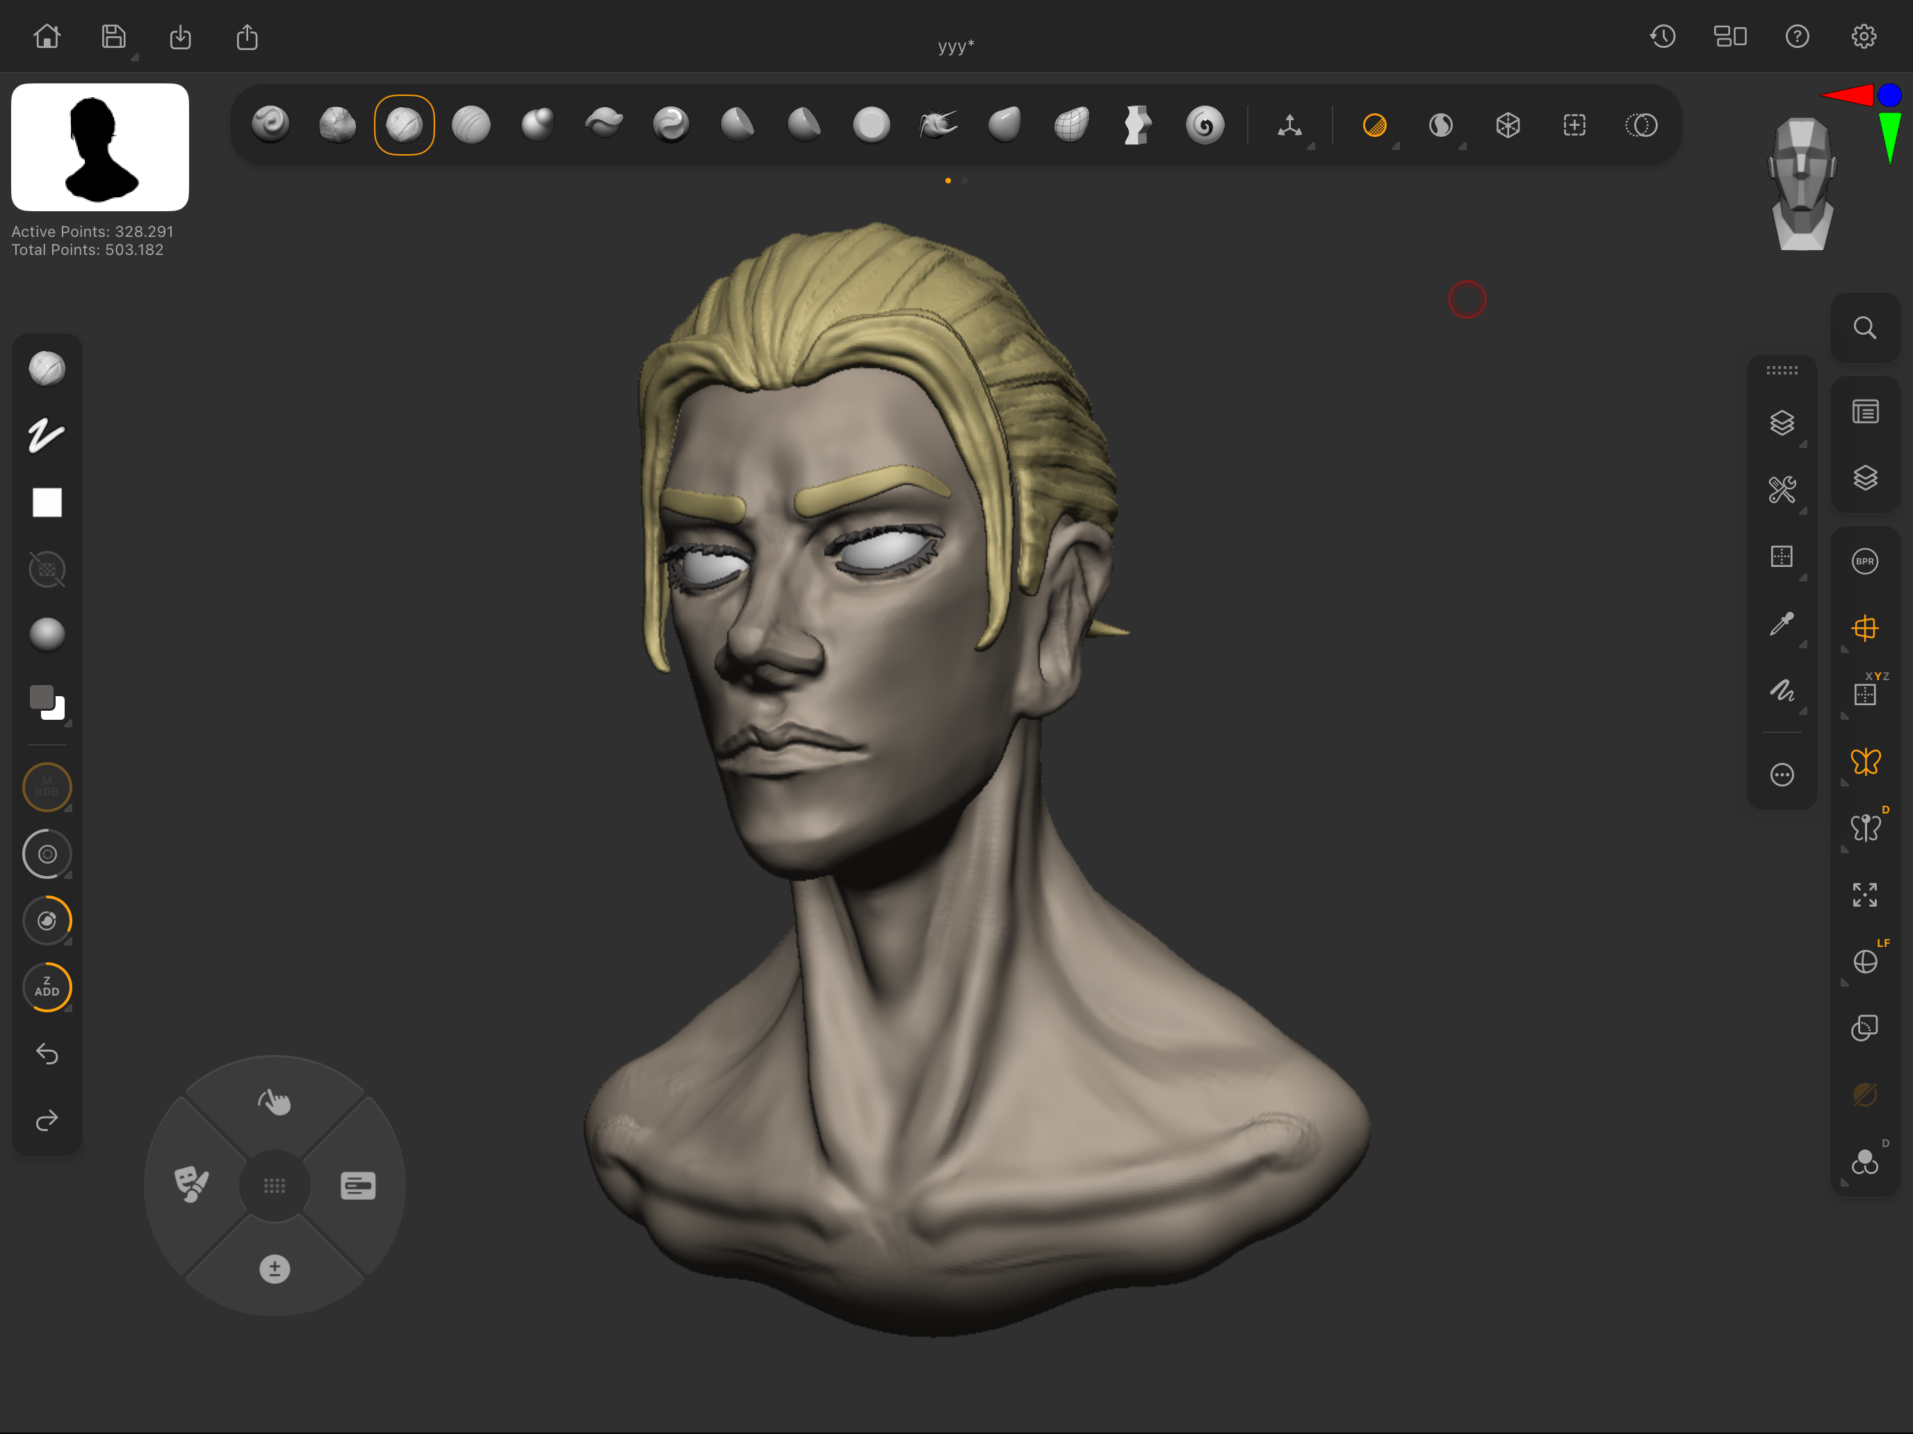The width and height of the screenshot is (1913, 1434).
Task: Select the masks segment in radial menu
Action: pos(191,1184)
